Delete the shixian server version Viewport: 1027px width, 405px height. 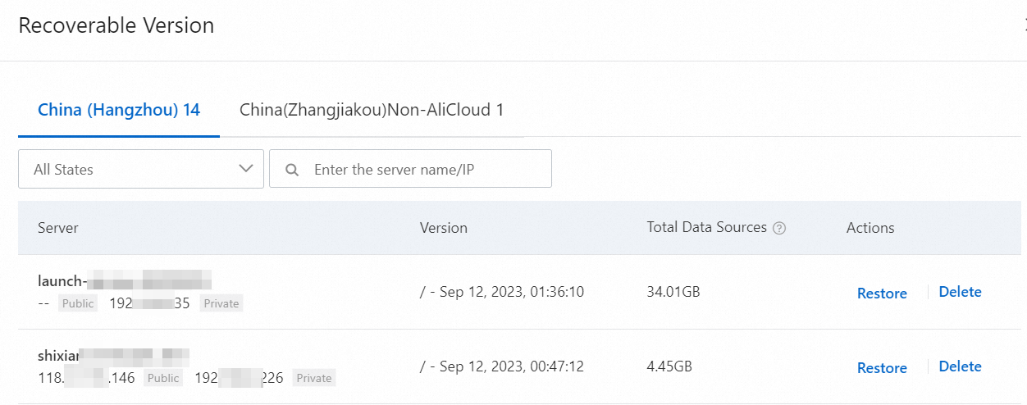(960, 366)
